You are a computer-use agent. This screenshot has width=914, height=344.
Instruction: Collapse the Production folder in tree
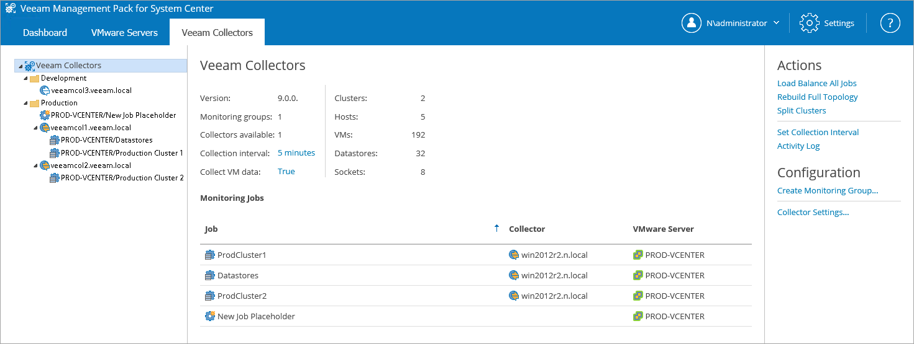tap(25, 104)
